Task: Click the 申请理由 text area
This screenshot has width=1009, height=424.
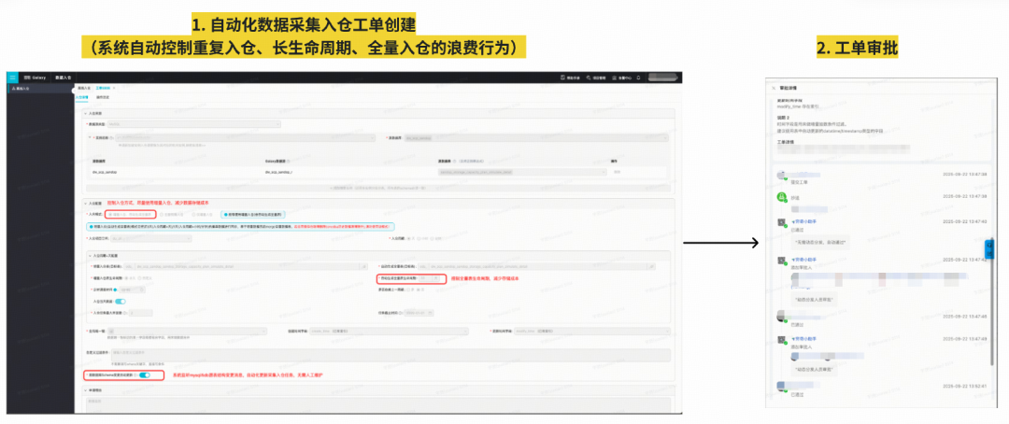Action: click(x=379, y=404)
